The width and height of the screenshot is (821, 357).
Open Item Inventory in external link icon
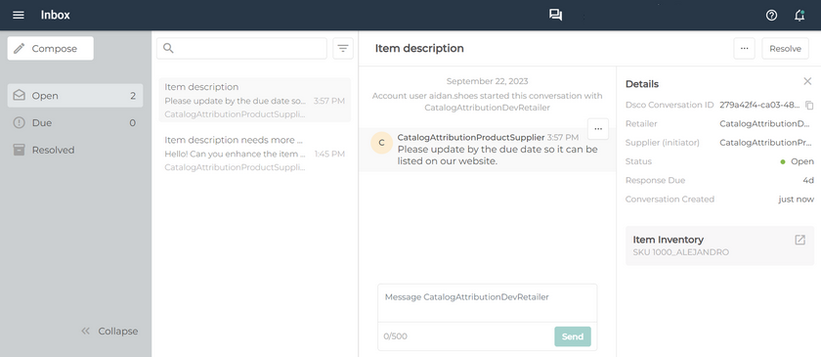coord(800,240)
